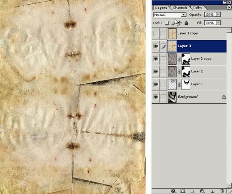The width and height of the screenshot is (232, 194).
Task: Enable Lock all padlock icon
Action: (x=186, y=23)
